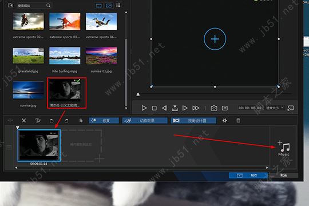This screenshot has height=206, width=309.
Task: Add background music via Music icon
Action: (x=284, y=148)
